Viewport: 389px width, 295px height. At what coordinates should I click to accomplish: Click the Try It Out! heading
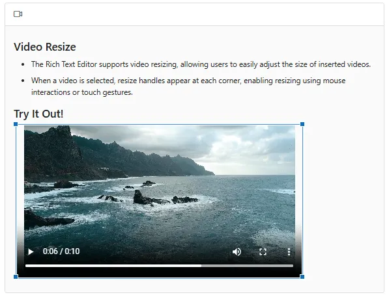[x=38, y=114]
